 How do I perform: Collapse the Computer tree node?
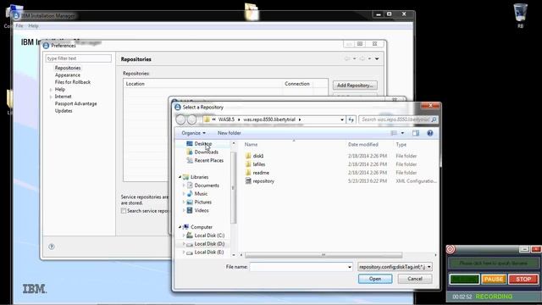coord(180,227)
